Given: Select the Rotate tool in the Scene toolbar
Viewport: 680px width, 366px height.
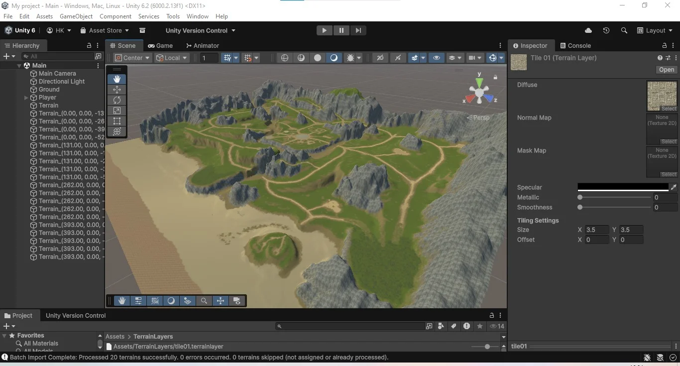Looking at the screenshot, I should click(x=117, y=100).
